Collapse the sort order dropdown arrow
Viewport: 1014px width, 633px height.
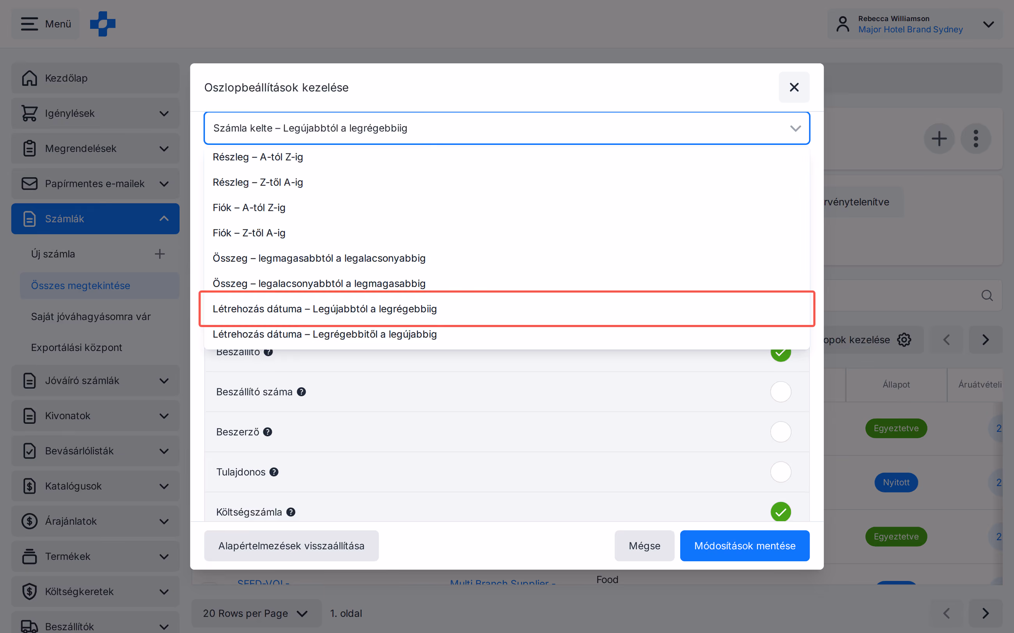(795, 128)
